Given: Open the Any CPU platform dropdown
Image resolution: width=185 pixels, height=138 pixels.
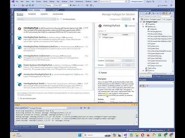Looking at the screenshot, I should (x=62, y=5).
